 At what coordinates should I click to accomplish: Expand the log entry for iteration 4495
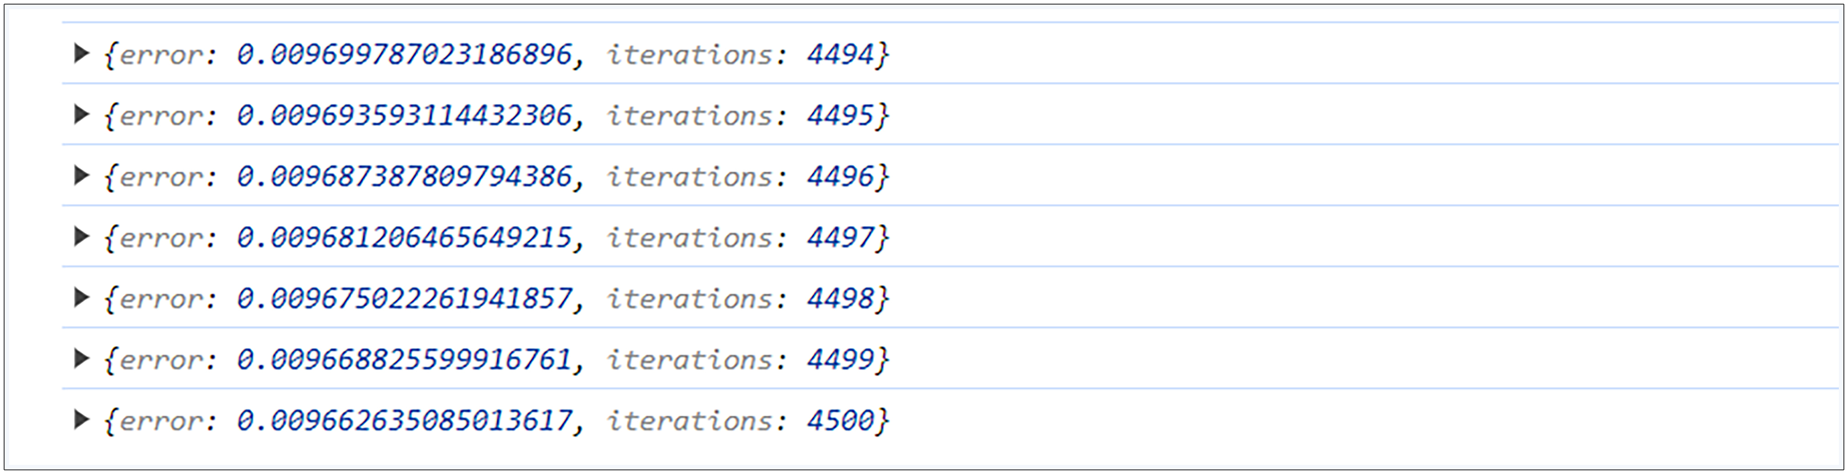(81, 114)
